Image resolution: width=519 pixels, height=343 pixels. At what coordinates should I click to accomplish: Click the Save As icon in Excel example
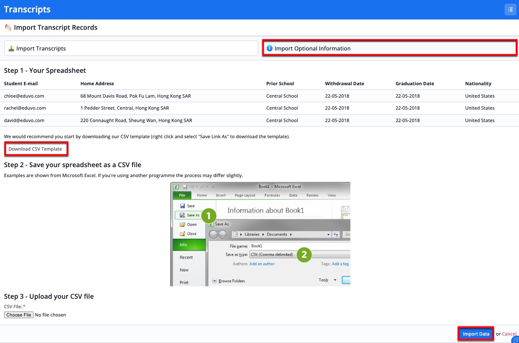182,215
